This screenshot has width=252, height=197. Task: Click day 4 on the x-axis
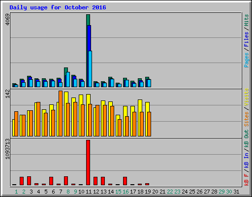point(38,192)
